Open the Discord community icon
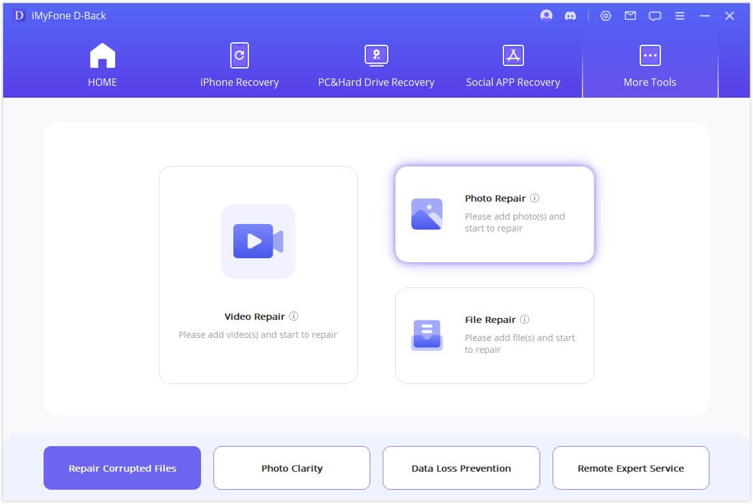The image size is (753, 504). coord(570,16)
